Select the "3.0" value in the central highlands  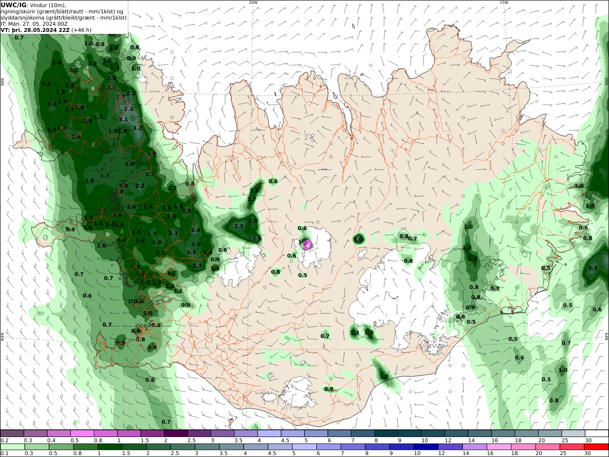click(358, 239)
